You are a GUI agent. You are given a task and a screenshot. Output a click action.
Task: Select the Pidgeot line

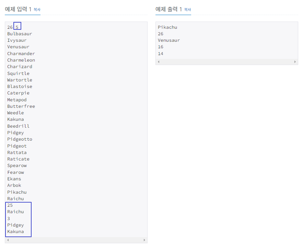coord(17,146)
